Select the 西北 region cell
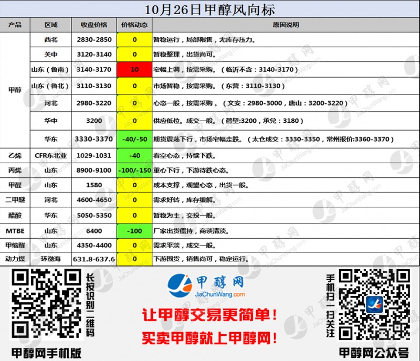Image resolution: width=420 pixels, height=361 pixels. coord(51,40)
